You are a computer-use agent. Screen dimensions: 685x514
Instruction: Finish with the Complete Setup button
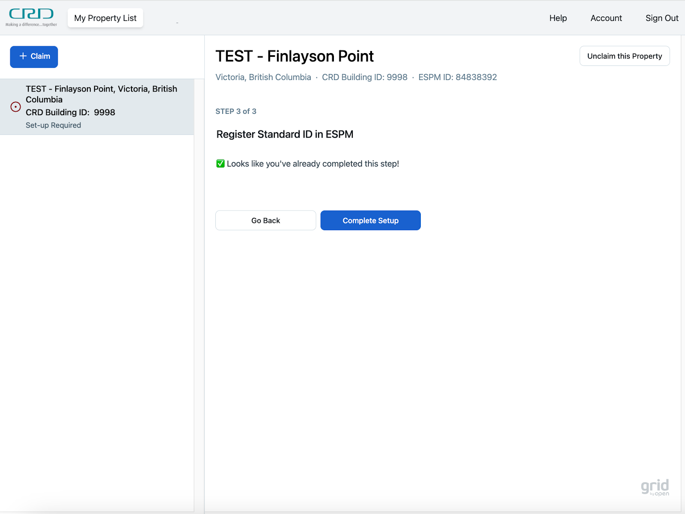tap(370, 220)
